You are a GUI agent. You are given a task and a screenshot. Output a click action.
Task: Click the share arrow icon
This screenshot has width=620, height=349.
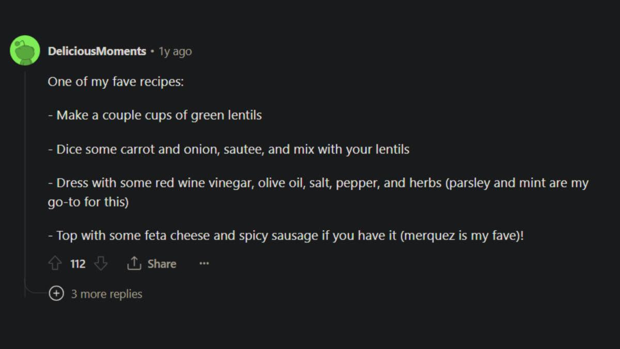tap(134, 264)
